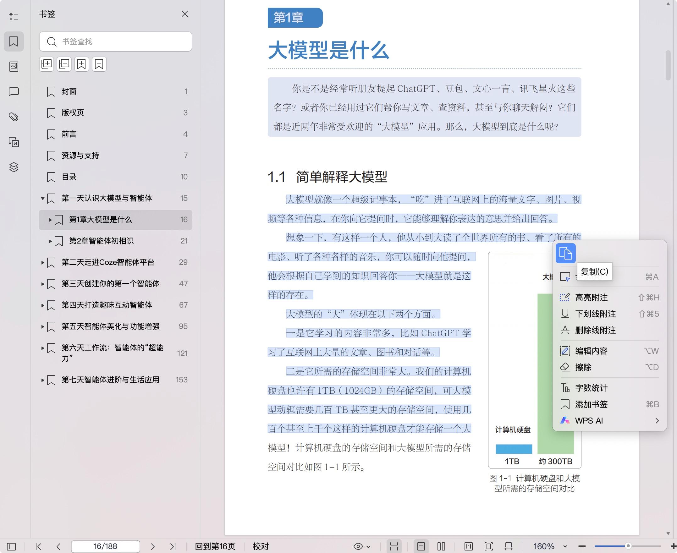Expand the 第1章大模型是什么 bookmark
This screenshot has height=553, width=677.
pos(50,220)
